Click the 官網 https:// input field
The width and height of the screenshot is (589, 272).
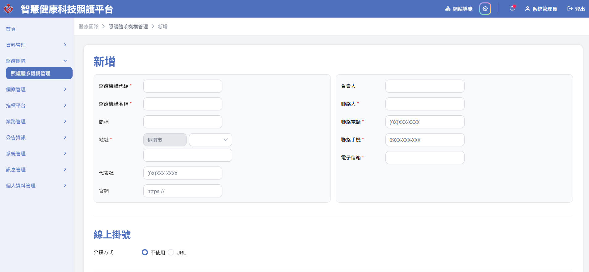click(x=183, y=191)
